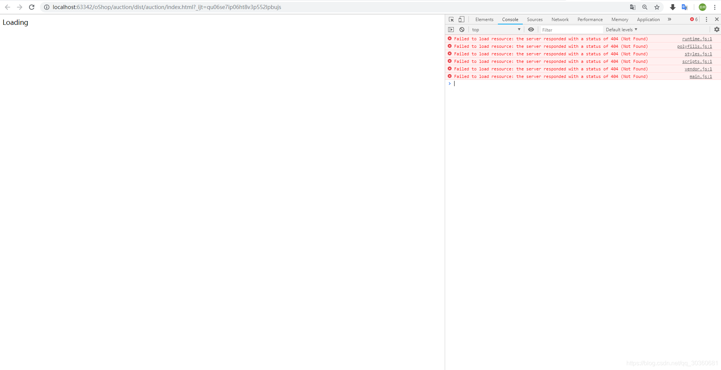Open the error count badge showing 6
Viewport: 721px width, 370px height.
click(694, 19)
